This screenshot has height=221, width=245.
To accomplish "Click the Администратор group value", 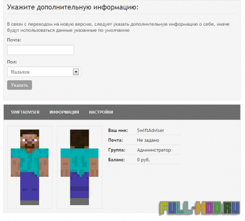I will coord(154,150).
